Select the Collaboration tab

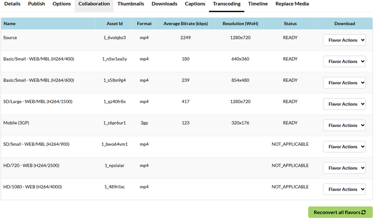pyautogui.click(x=94, y=4)
